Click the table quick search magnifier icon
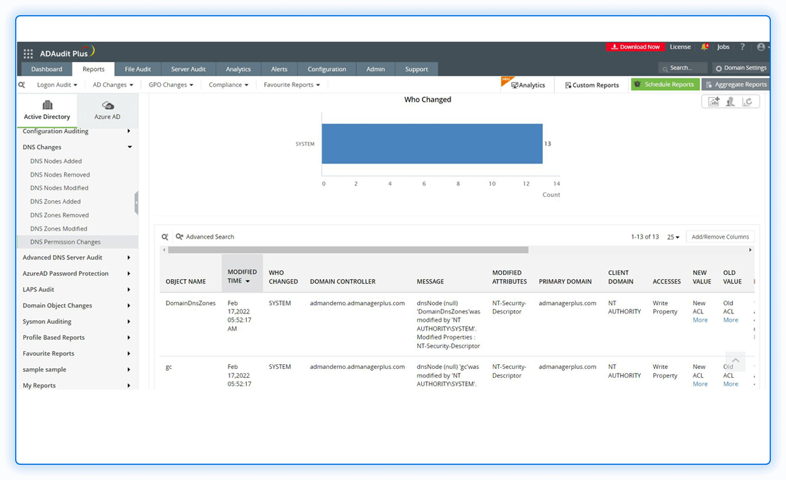 [165, 237]
